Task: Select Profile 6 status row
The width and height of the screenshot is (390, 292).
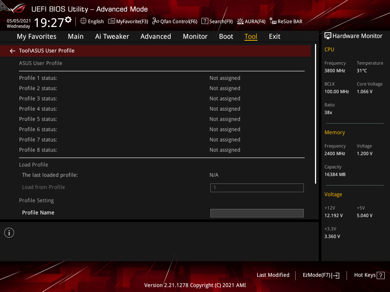Action: point(161,129)
